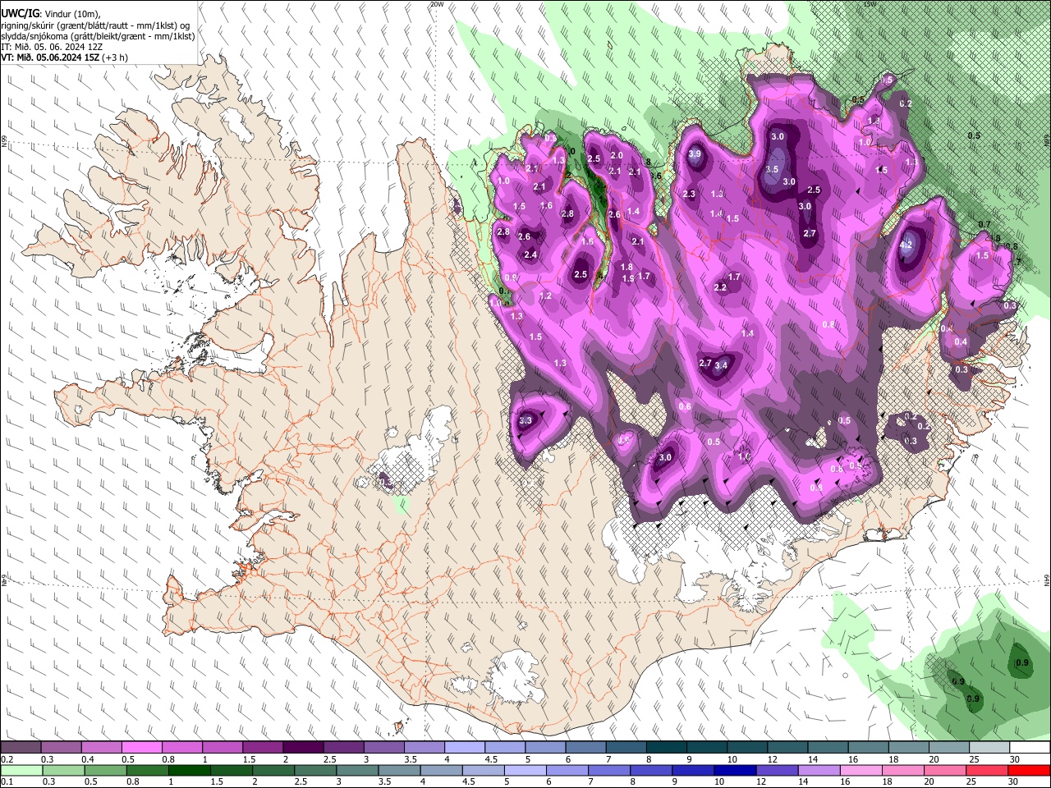Pick the bright red swatch labeled 30
Screen dimensions: 1051x788
click(x=1029, y=770)
